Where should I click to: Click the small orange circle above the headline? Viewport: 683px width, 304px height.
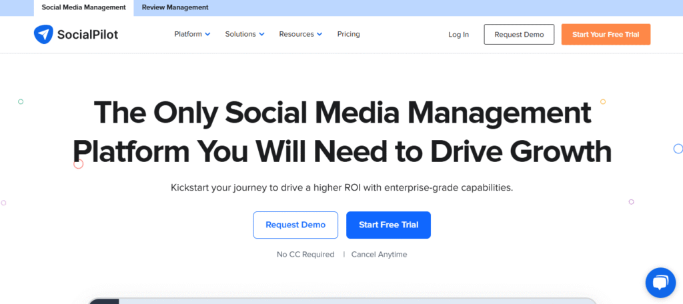point(603,102)
